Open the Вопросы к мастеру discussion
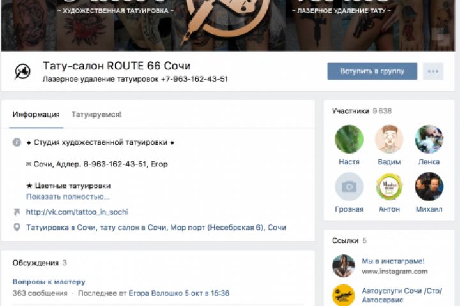This screenshot has height=306, width=460. coord(49,282)
